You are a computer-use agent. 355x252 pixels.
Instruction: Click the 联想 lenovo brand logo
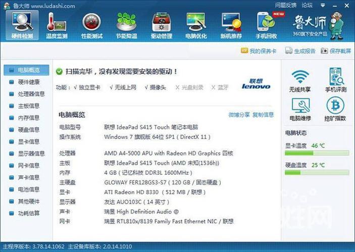click(x=256, y=84)
